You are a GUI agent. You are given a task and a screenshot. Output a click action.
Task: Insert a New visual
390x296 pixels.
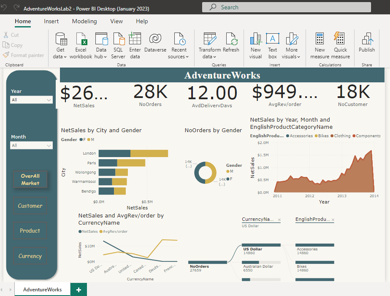255,39
